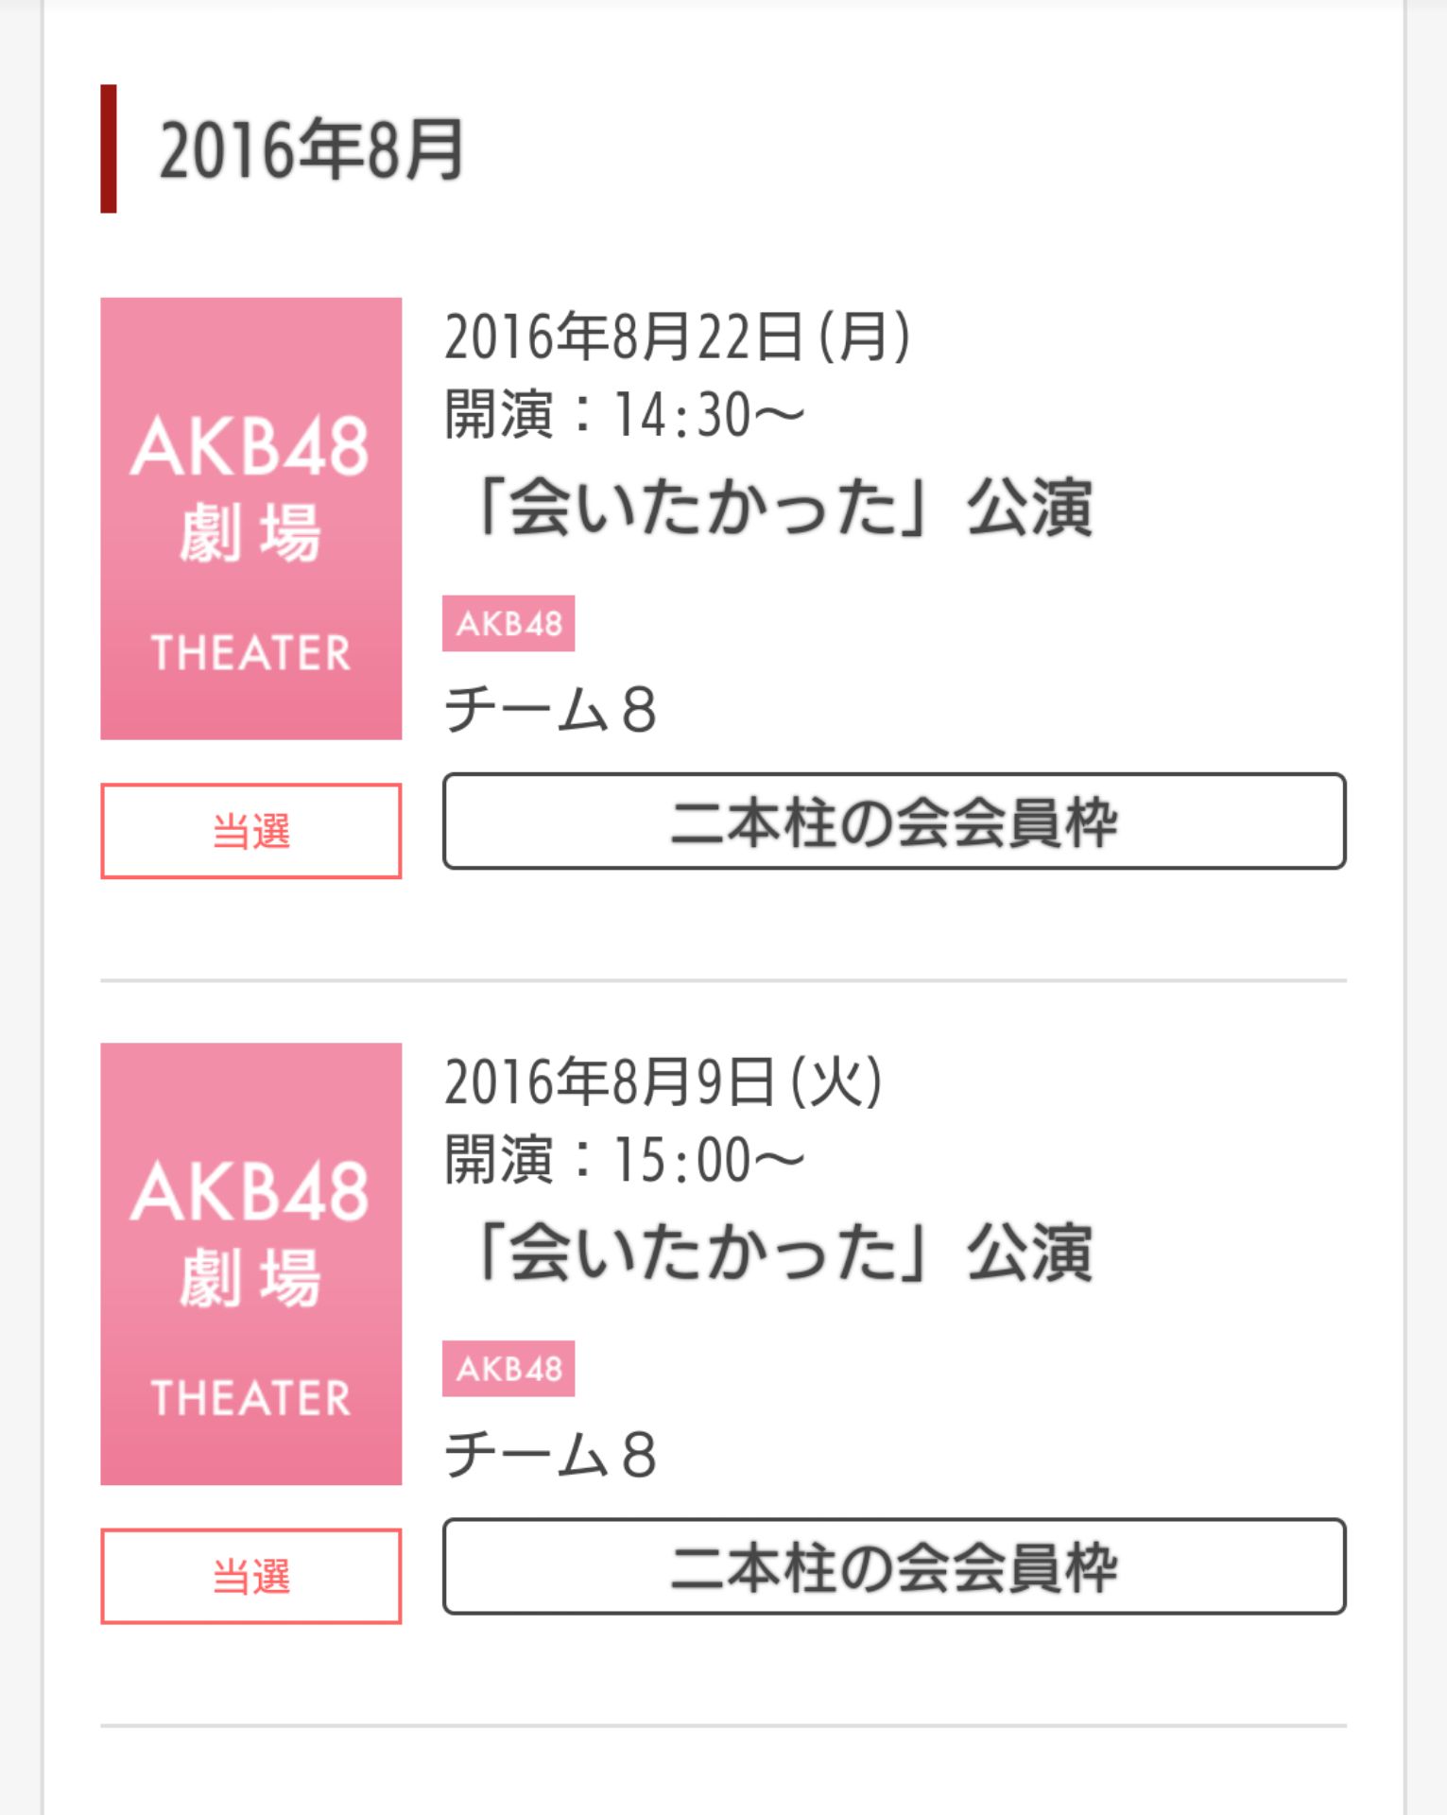Click the red bar beside 2016年8月 heading
The height and width of the screenshot is (1815, 1447).
point(109,148)
